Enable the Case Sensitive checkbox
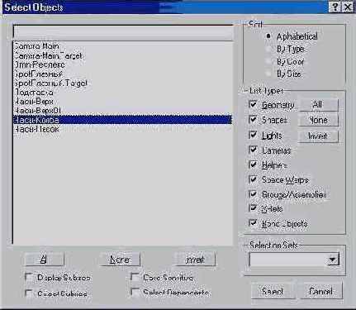The image size is (356, 310). click(x=135, y=277)
